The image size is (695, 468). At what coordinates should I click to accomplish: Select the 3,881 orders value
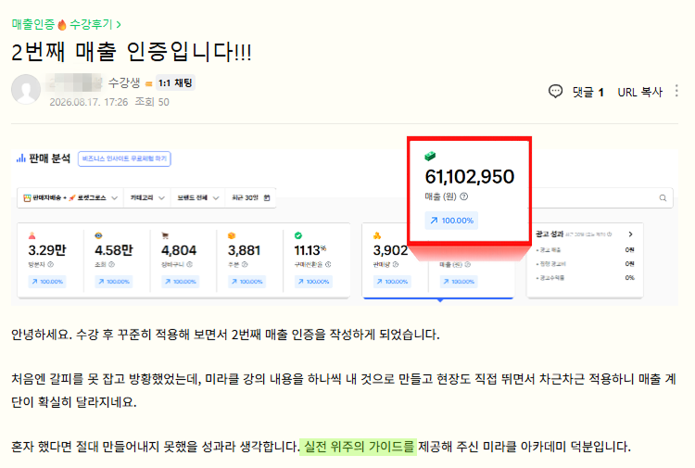(245, 250)
